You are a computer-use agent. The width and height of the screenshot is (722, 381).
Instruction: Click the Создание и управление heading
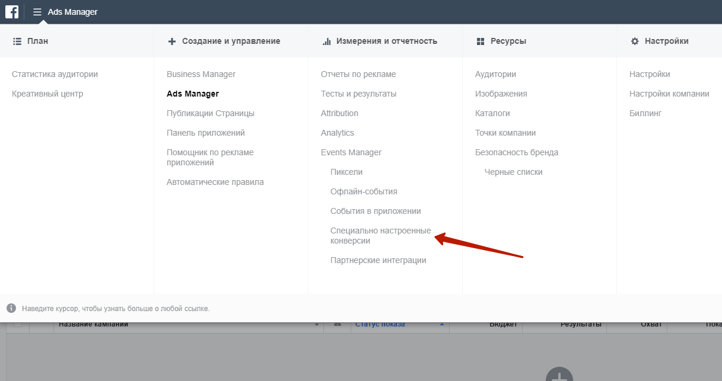pyautogui.click(x=231, y=41)
